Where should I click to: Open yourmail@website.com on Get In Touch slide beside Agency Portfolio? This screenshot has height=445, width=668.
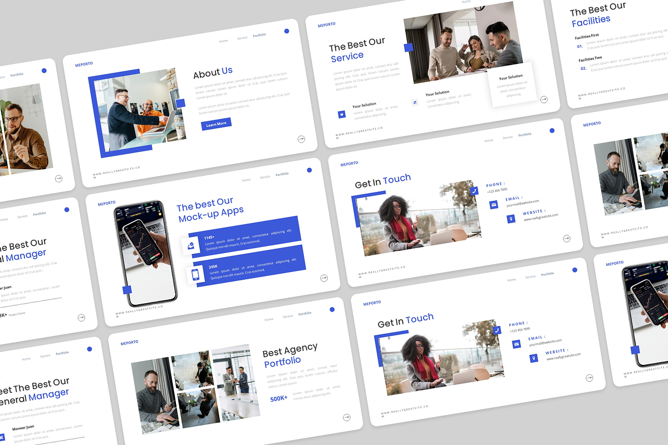(546, 342)
